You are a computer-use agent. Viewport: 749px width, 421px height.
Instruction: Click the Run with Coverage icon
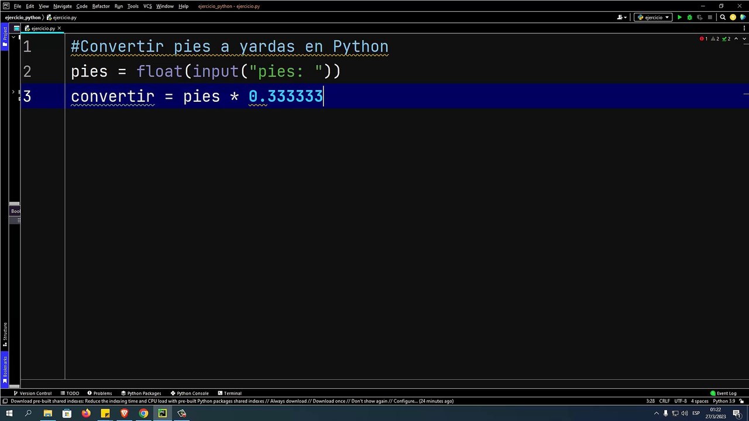point(700,18)
